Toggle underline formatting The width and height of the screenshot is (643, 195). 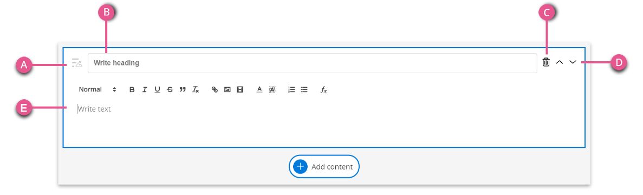point(158,89)
